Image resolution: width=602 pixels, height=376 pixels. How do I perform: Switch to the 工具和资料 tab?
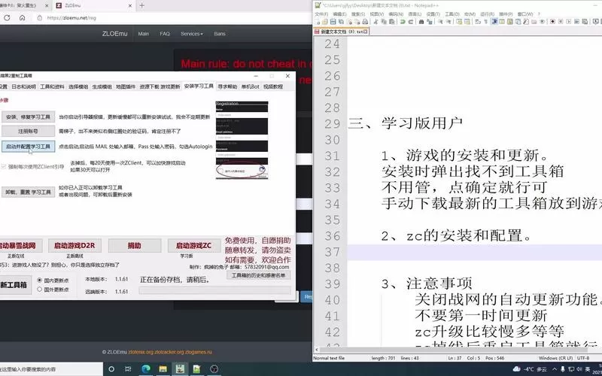coord(52,86)
